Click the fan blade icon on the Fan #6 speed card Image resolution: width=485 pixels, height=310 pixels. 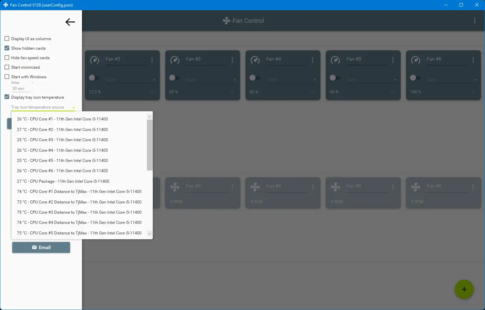click(x=416, y=187)
